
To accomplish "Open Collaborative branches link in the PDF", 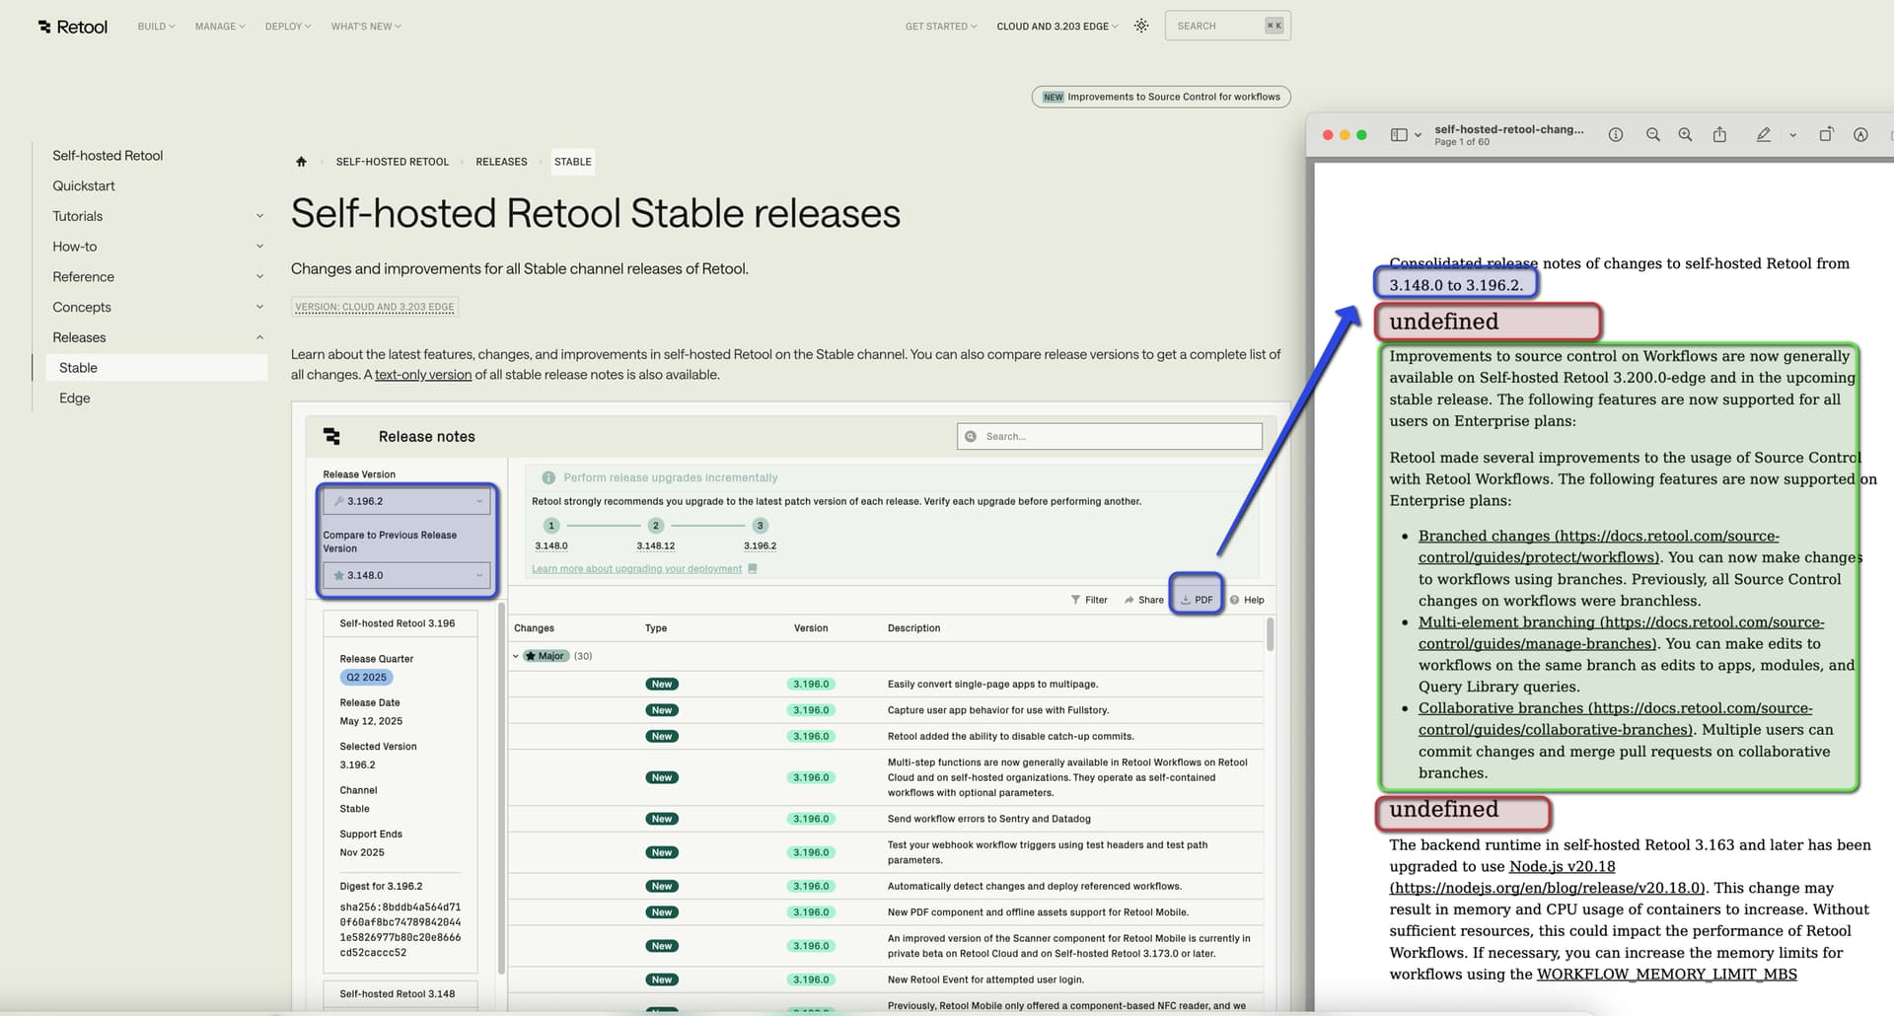I will point(1615,719).
